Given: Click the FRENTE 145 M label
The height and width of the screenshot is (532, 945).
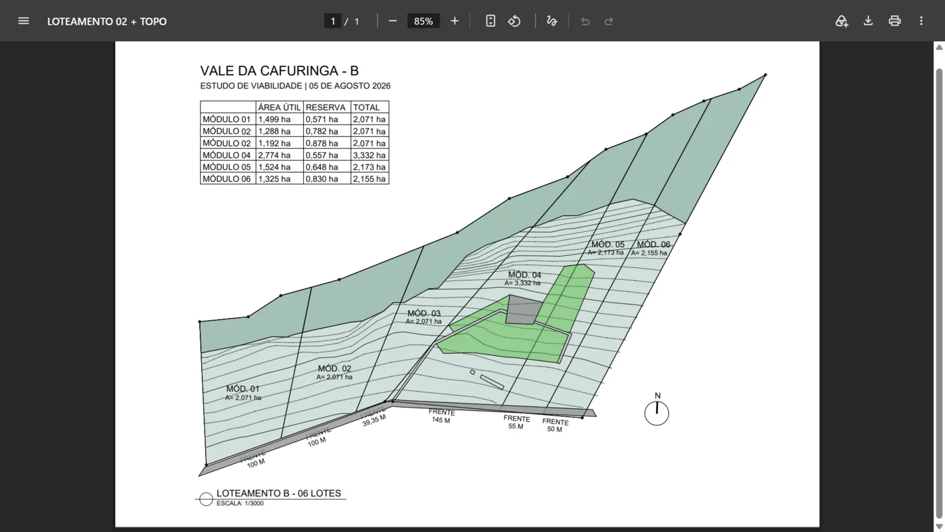Looking at the screenshot, I should (441, 416).
